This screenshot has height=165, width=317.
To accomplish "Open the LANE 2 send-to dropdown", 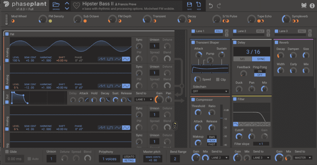I will pyautogui.click(x=219, y=158).
